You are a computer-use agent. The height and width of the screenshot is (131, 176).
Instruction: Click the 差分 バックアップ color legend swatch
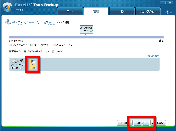pyautogui.click(x=54, y=45)
